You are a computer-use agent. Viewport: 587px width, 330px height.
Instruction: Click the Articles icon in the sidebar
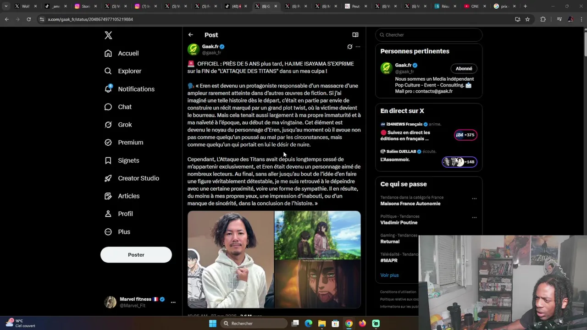tap(108, 196)
